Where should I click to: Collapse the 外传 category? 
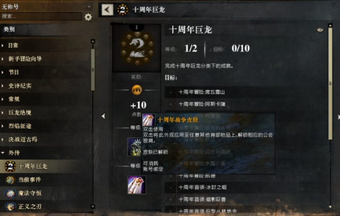[45, 153]
